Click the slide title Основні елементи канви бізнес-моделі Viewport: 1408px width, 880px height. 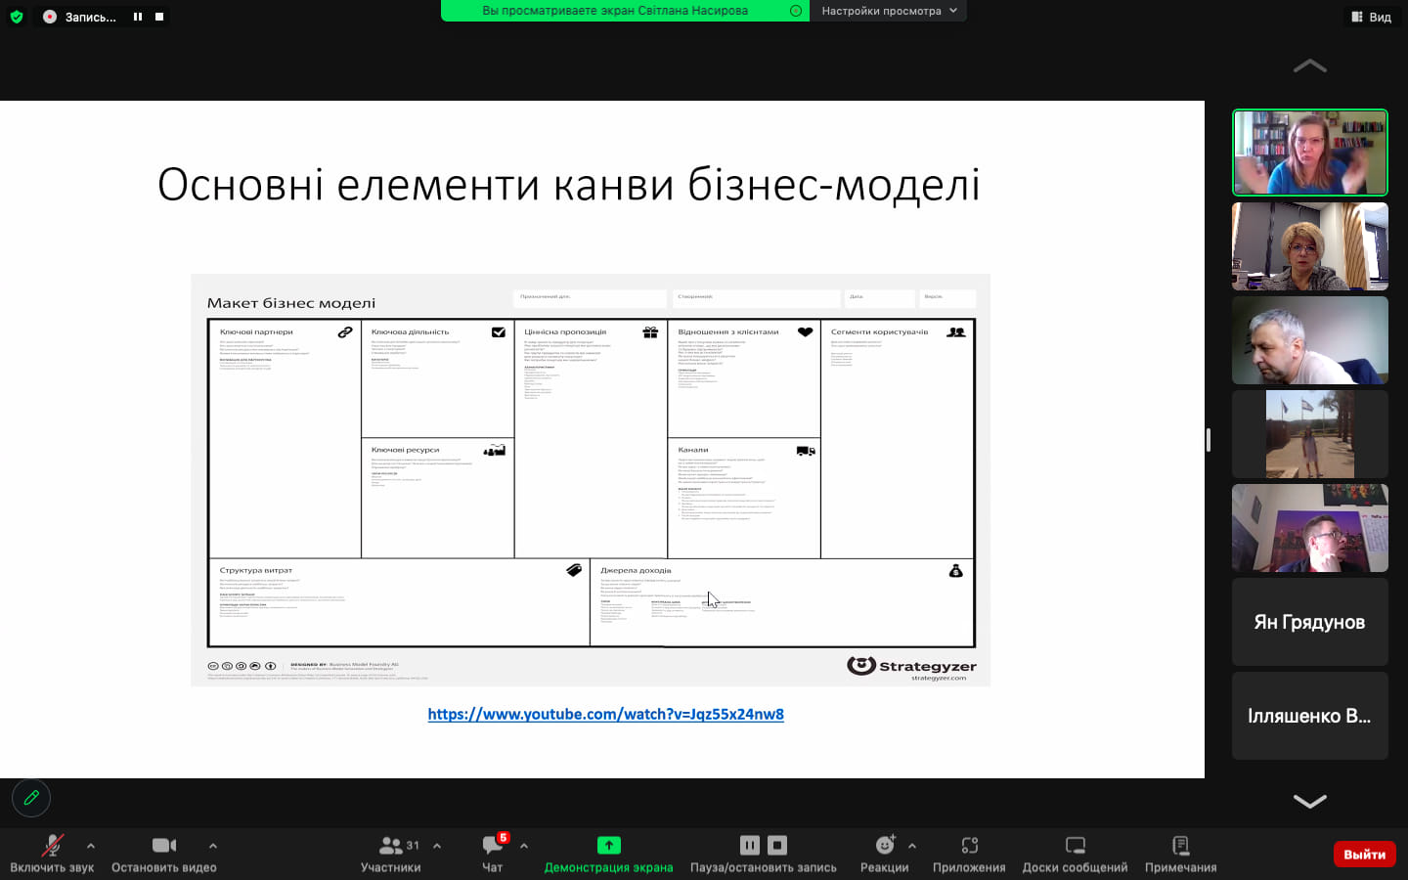(569, 185)
